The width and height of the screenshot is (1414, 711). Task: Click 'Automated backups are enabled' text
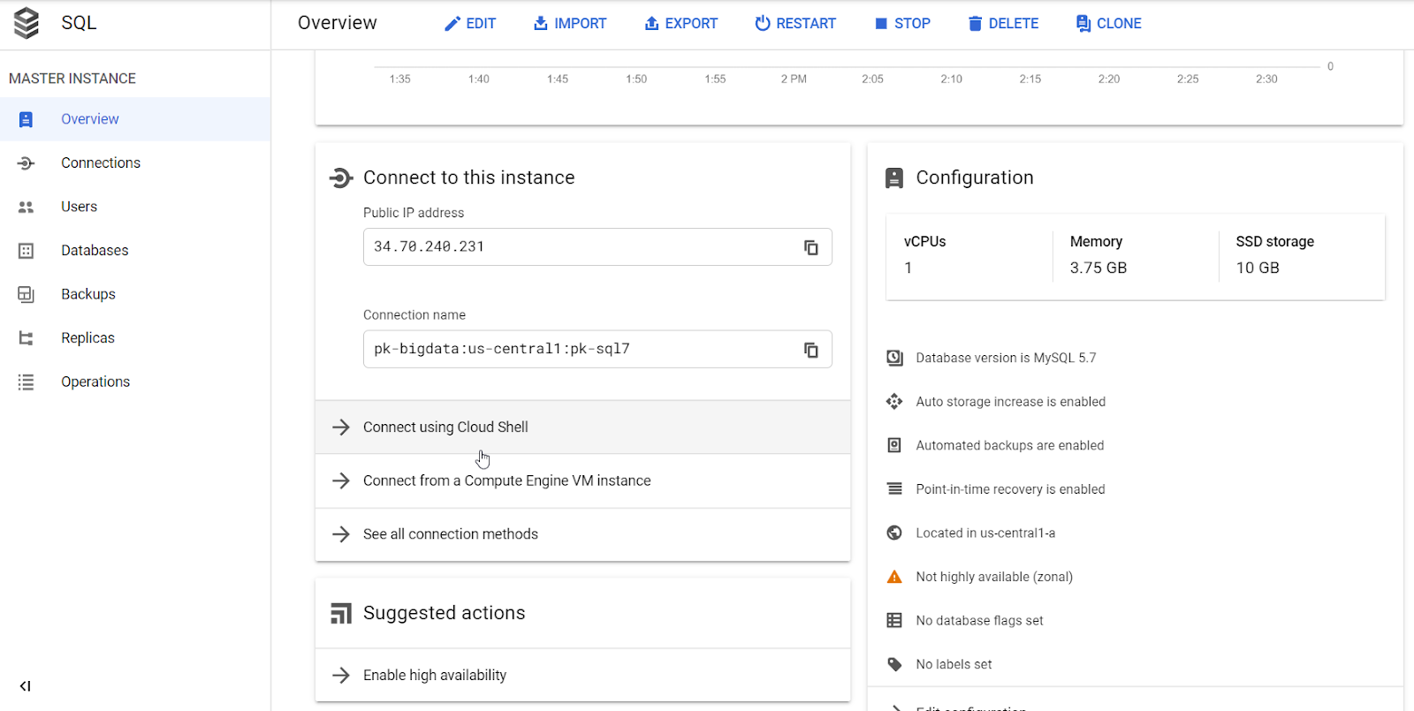1010,445
